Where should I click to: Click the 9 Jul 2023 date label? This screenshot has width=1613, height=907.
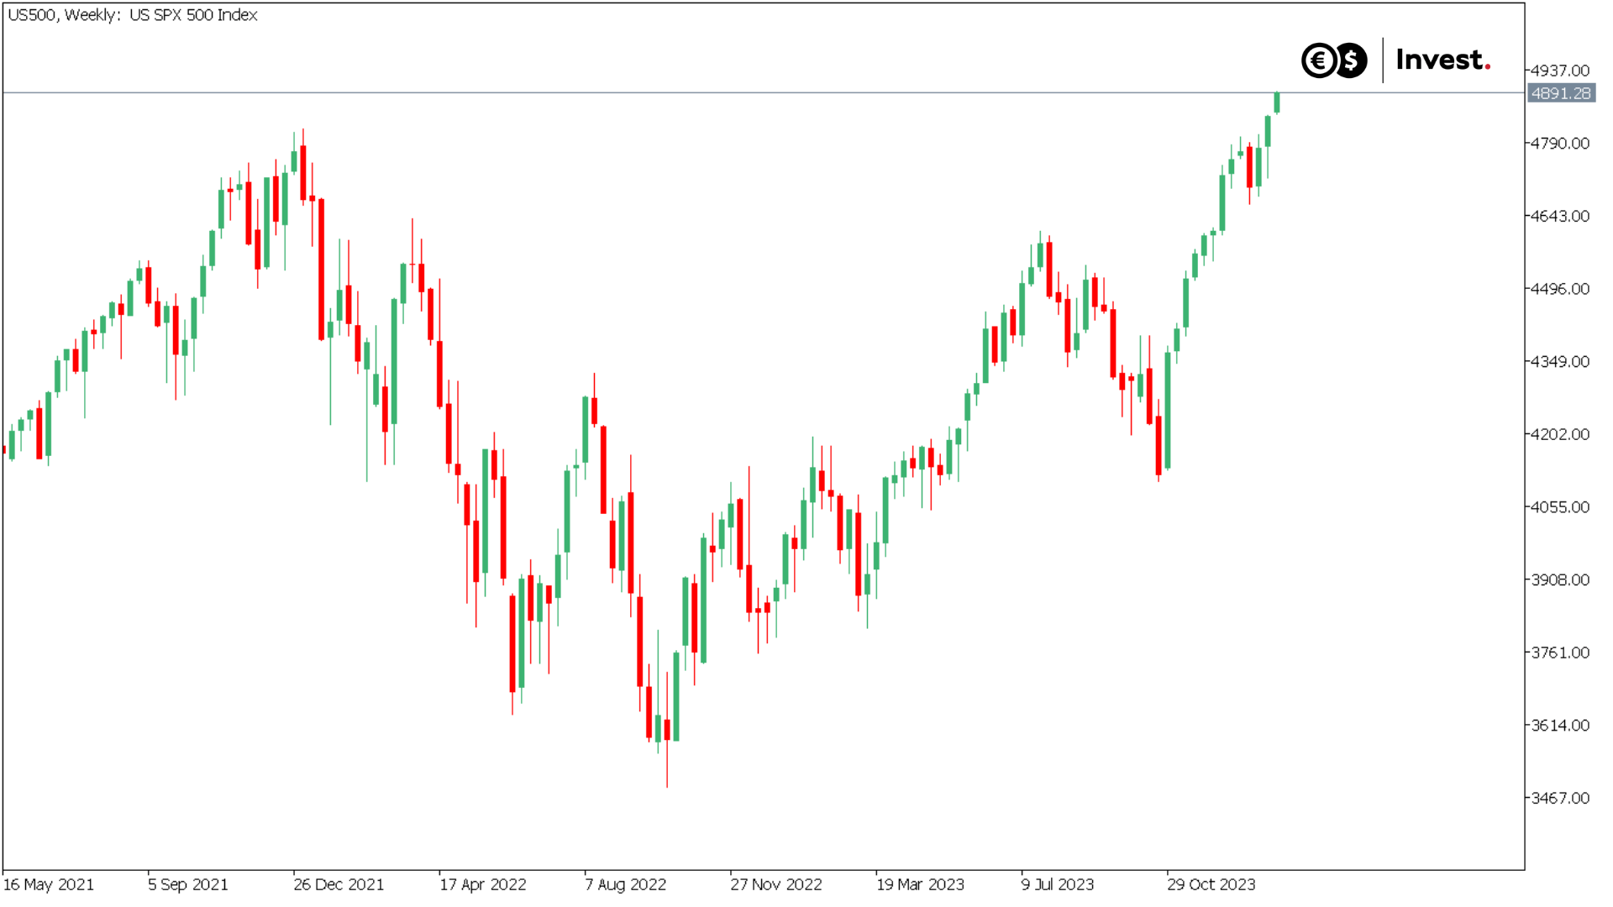(1058, 884)
